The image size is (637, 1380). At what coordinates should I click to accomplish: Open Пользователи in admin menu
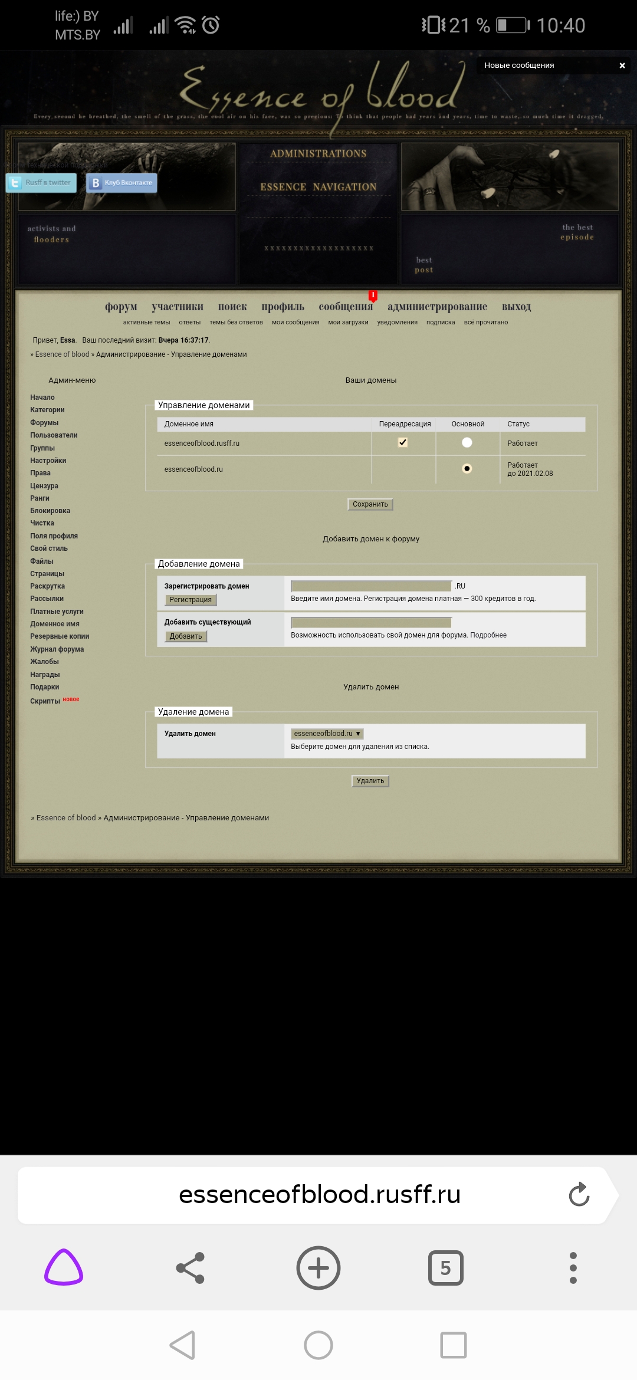pos(54,435)
